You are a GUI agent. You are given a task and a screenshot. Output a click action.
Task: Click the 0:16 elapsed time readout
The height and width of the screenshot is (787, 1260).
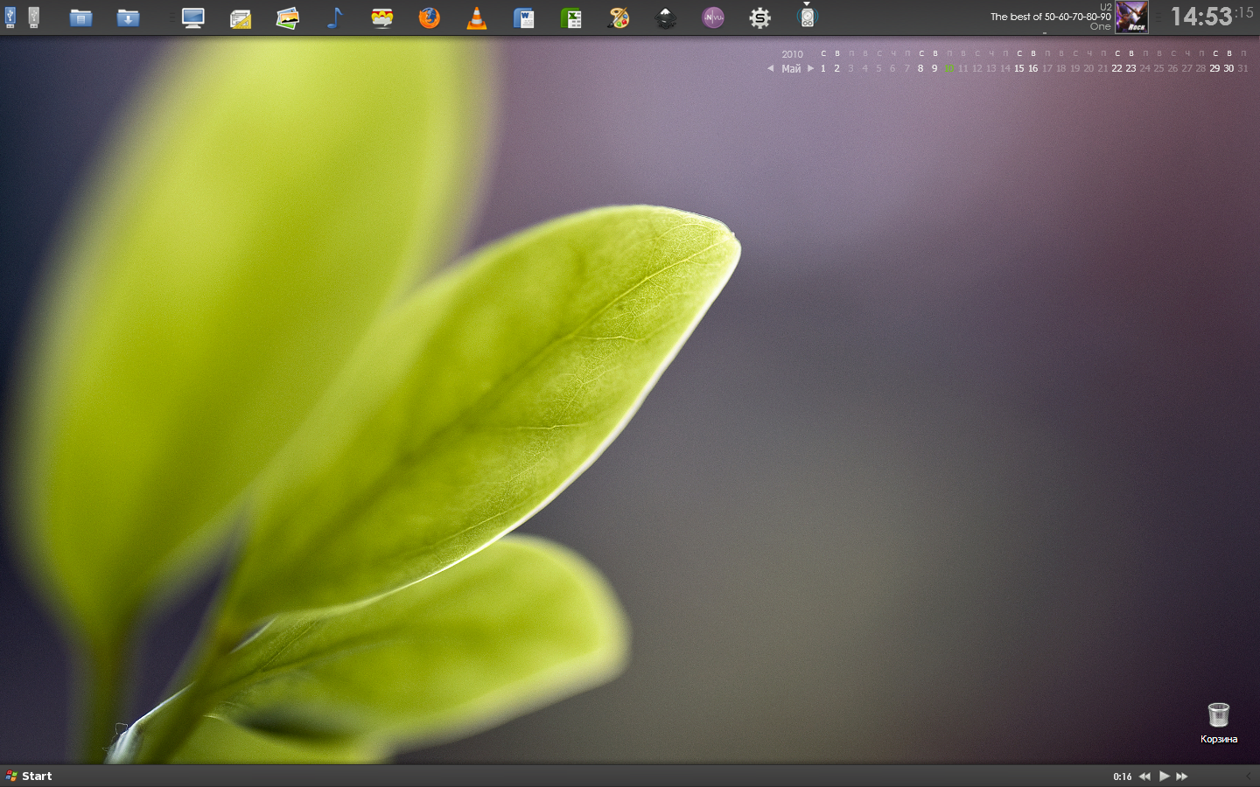[1123, 777]
